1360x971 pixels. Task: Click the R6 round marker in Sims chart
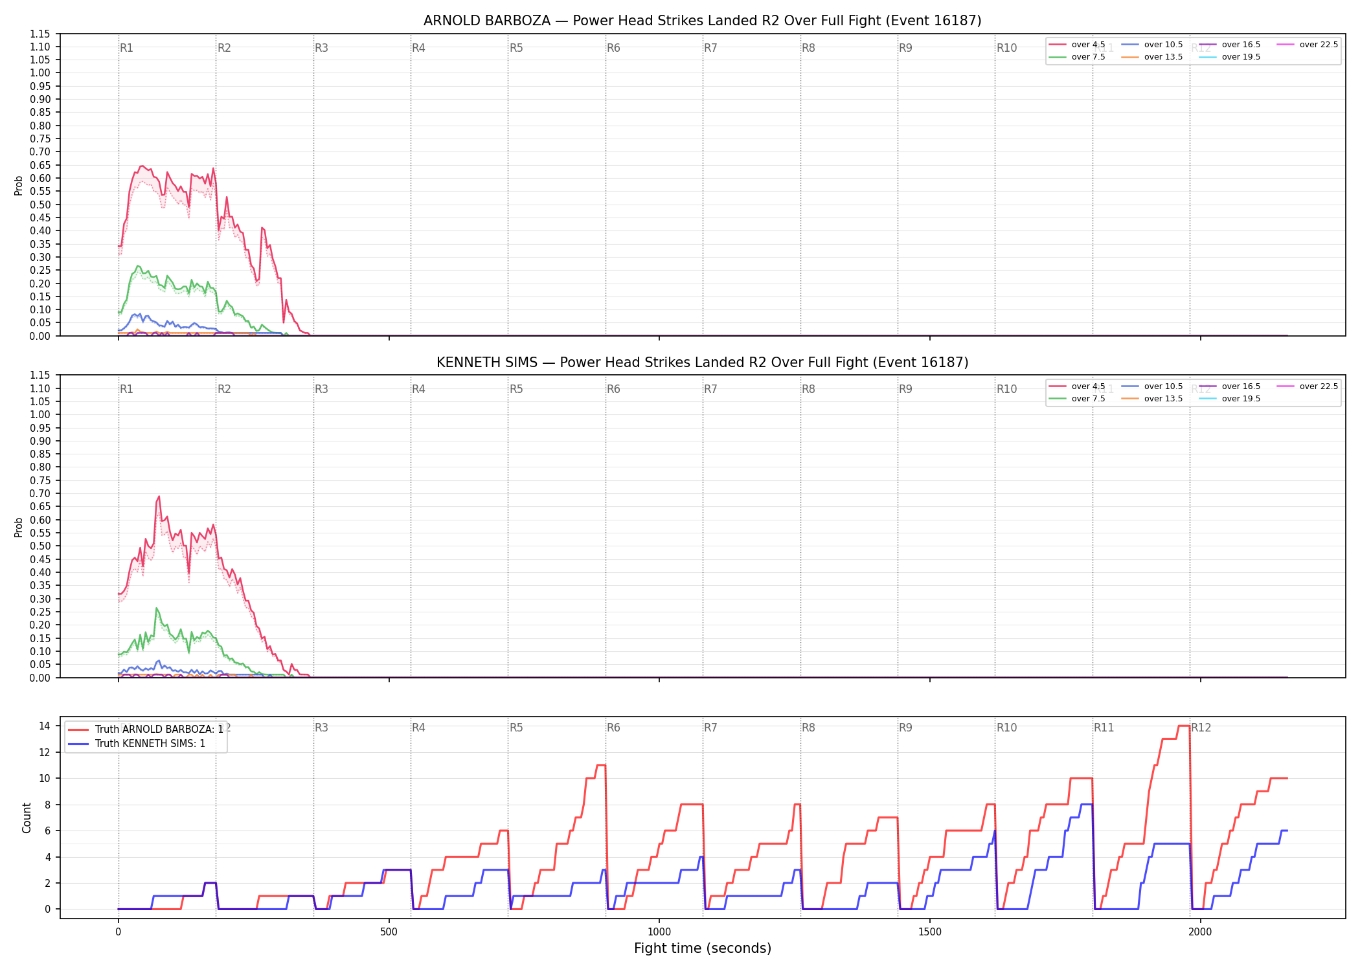[x=613, y=389]
